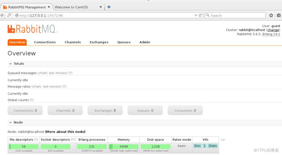282x155 pixels.
Task: Switch to the Connections tab
Action: (x=45, y=42)
